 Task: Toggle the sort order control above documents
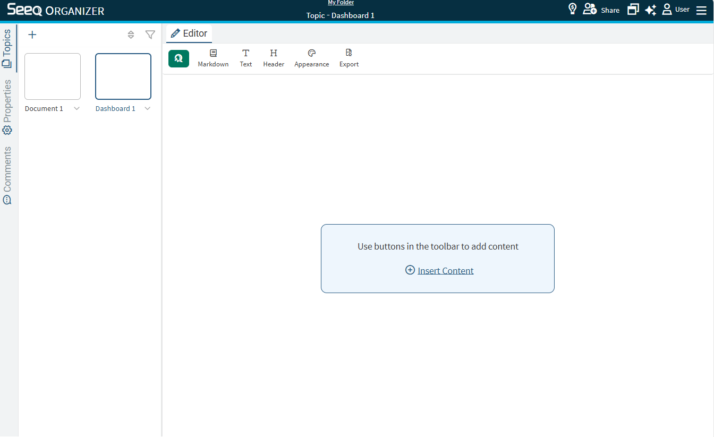pyautogui.click(x=131, y=35)
